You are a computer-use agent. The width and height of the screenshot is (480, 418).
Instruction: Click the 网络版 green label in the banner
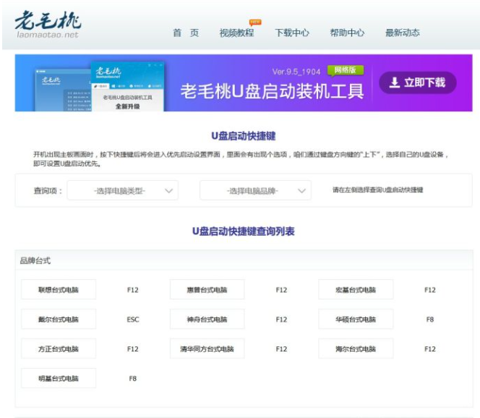pos(345,70)
